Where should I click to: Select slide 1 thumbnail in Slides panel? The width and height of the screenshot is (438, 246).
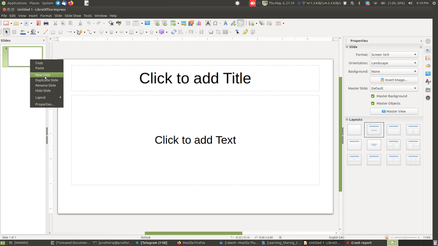(25, 57)
